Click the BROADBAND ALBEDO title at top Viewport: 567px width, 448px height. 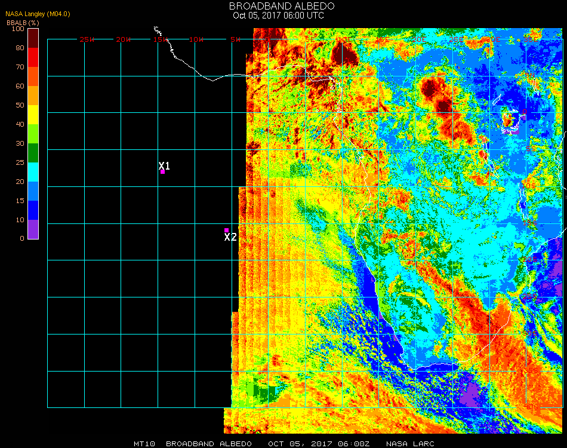[x=282, y=6]
